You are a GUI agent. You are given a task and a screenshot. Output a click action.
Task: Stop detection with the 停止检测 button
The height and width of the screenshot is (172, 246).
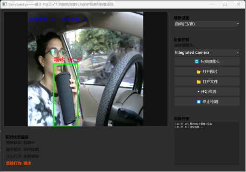tap(207, 102)
